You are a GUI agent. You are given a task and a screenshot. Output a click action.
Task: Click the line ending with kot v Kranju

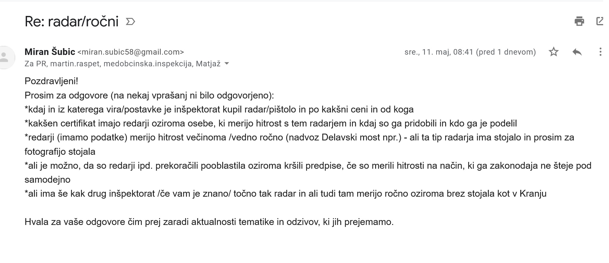[x=285, y=194]
